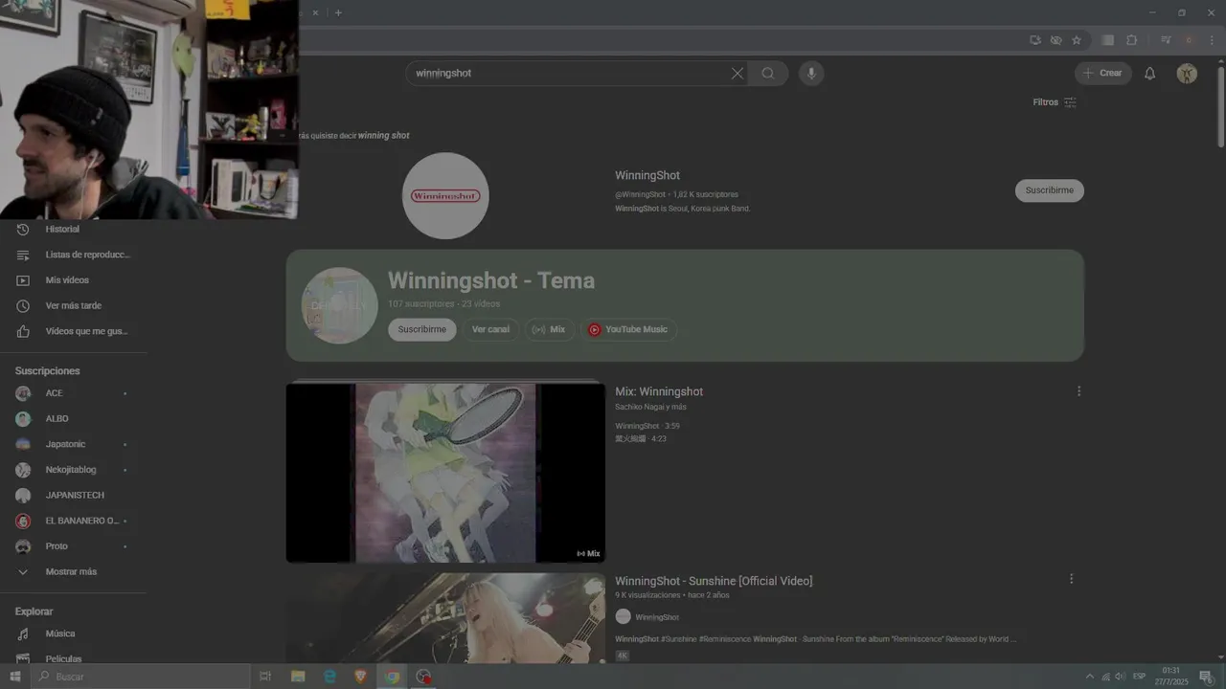Open WinningShot - Sunshine [Official Video] title
The height and width of the screenshot is (689, 1226).
[x=714, y=581]
